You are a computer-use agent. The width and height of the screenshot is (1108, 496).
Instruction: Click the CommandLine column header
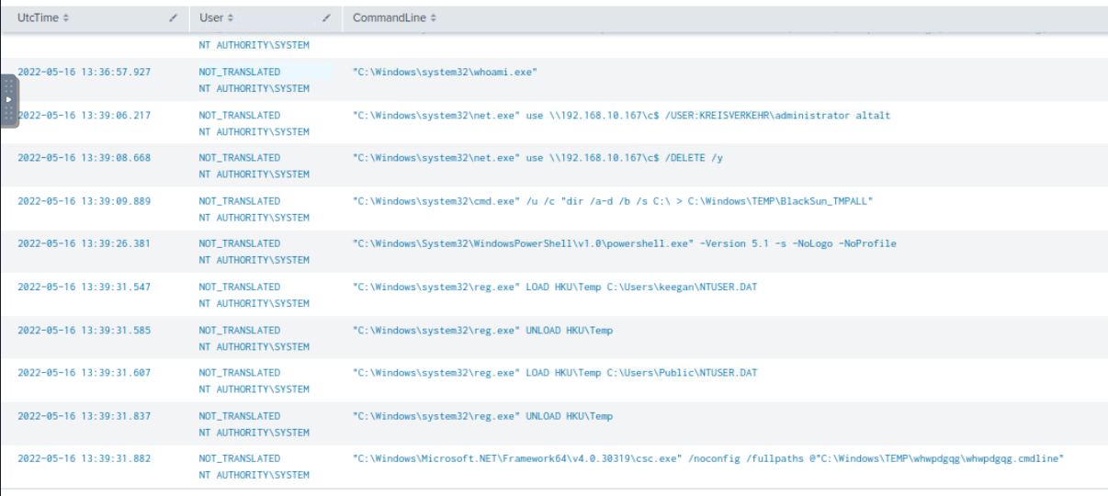(x=390, y=18)
